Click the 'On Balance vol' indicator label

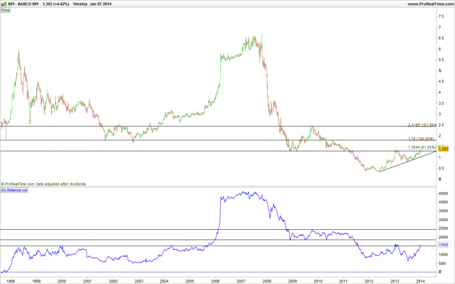tap(14, 190)
